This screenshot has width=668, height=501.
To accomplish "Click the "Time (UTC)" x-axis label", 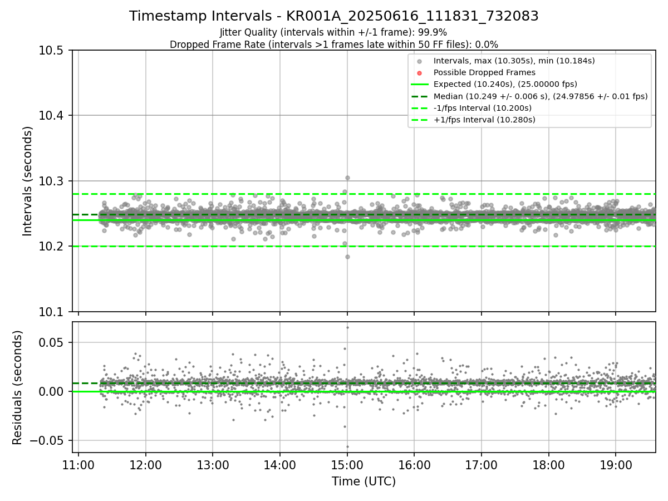I will point(364,482).
